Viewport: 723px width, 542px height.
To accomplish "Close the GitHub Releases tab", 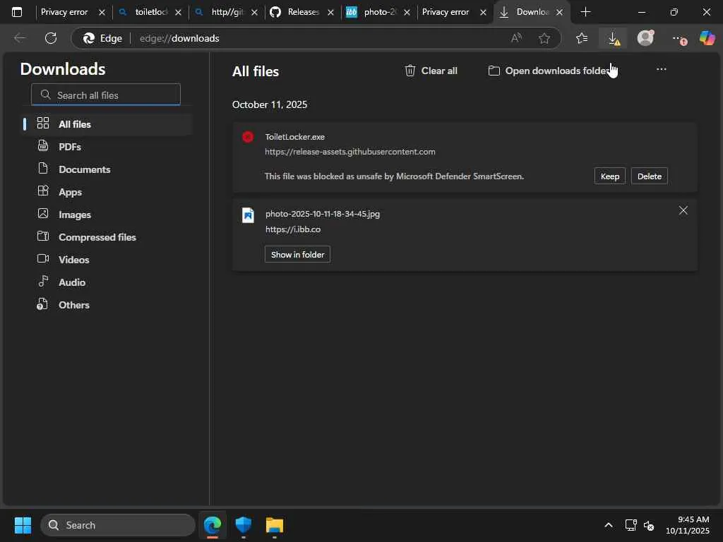I will [x=330, y=13].
